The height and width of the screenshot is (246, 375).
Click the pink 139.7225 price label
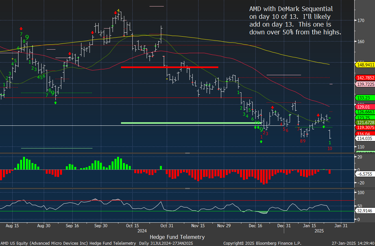click(x=365, y=84)
